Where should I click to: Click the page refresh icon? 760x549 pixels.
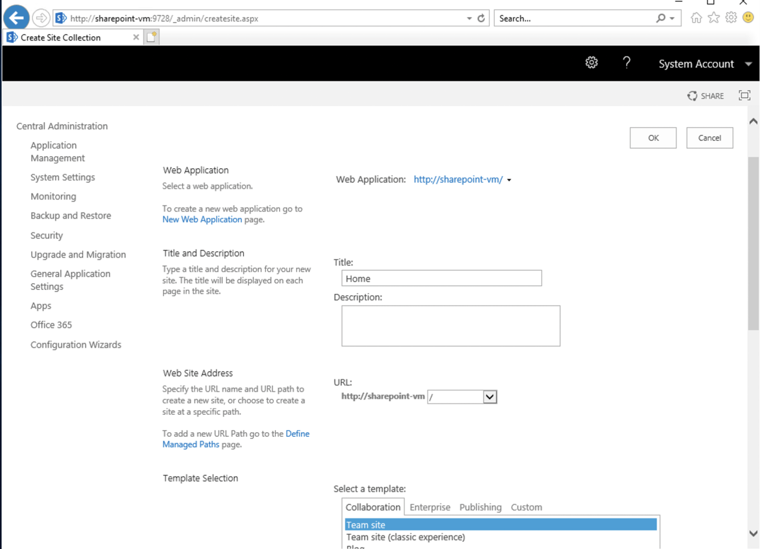pyautogui.click(x=481, y=18)
